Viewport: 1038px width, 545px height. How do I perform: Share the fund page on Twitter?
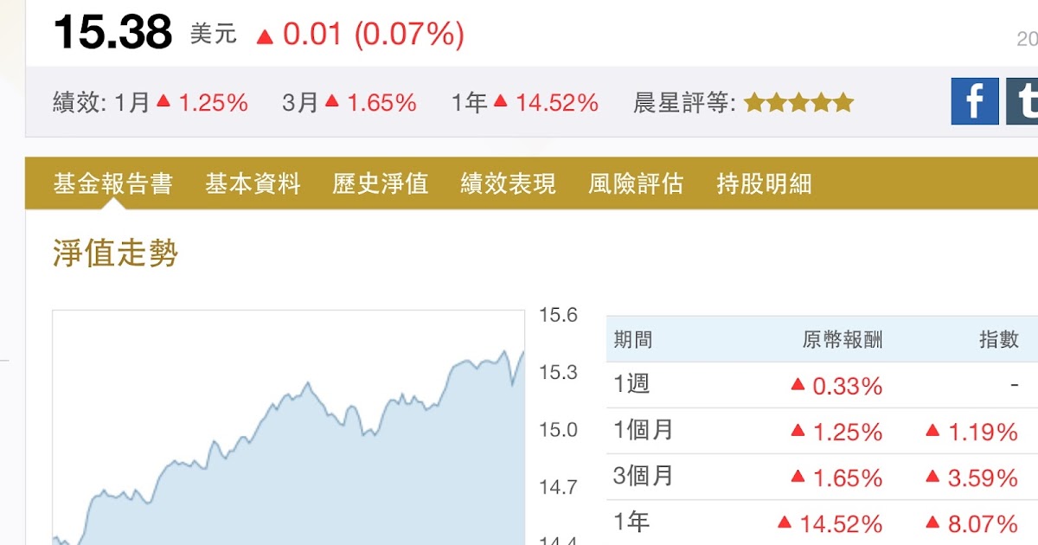coord(1025,101)
